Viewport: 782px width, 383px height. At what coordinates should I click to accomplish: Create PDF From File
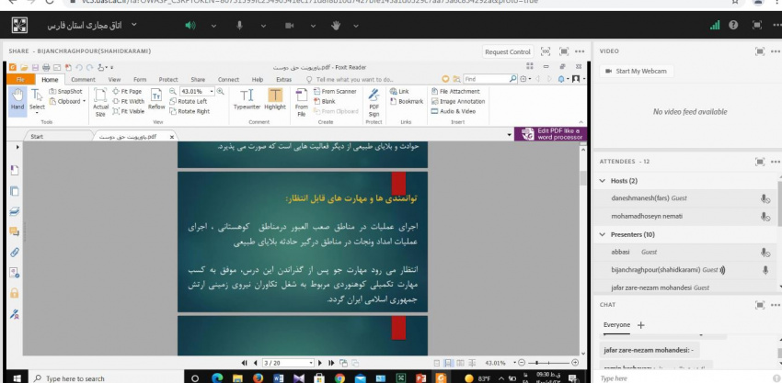[x=301, y=103]
